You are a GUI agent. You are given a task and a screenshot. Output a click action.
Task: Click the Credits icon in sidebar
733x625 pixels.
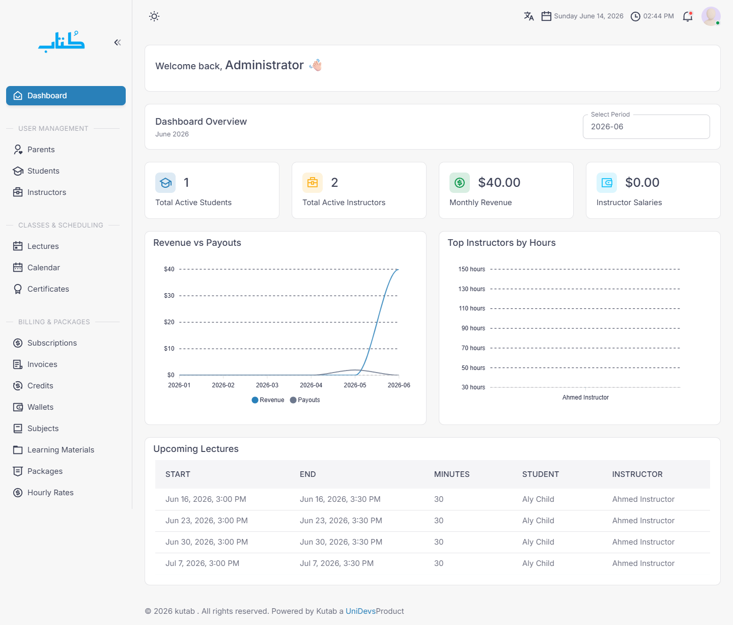[x=18, y=386]
